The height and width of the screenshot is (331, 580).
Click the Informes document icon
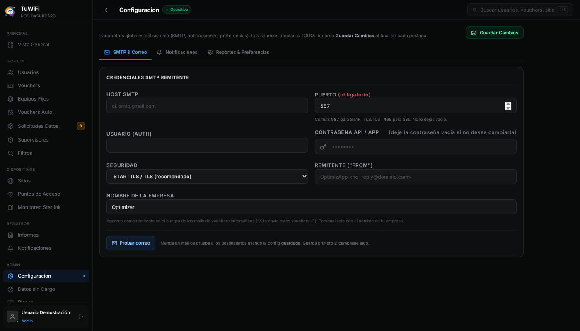pyautogui.click(x=11, y=235)
